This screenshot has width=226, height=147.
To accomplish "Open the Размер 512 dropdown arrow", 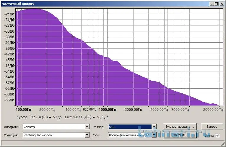I will 154,127.
